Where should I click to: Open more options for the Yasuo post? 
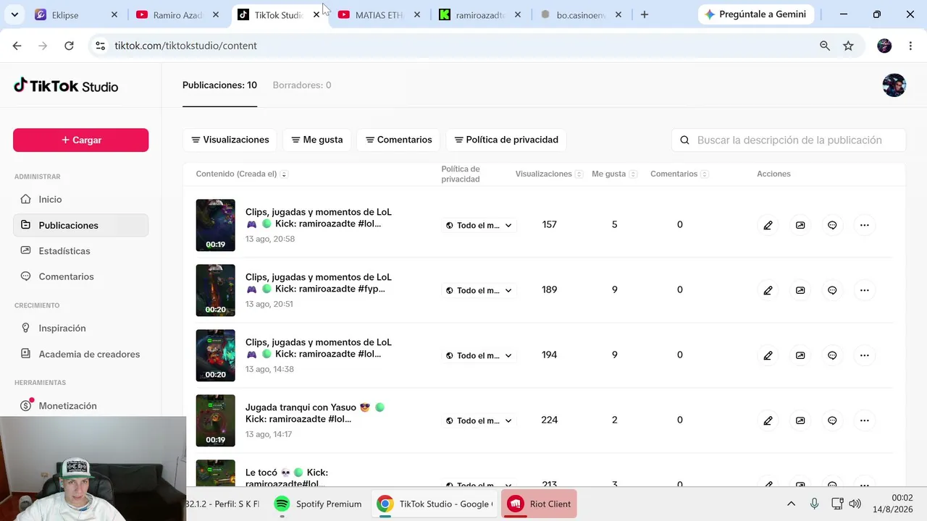(x=864, y=420)
